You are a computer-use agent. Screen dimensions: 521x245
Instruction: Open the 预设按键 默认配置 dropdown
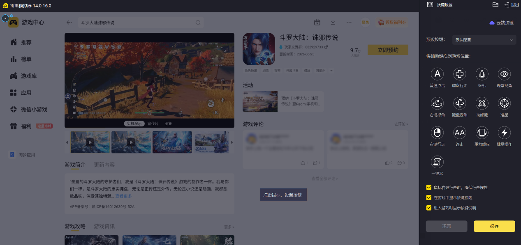click(x=484, y=40)
